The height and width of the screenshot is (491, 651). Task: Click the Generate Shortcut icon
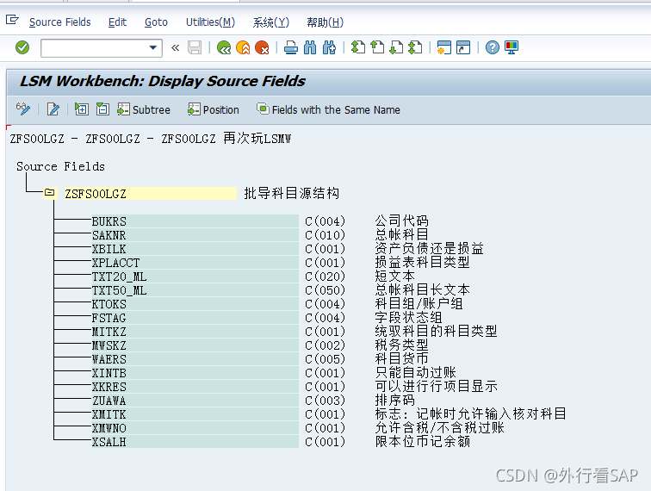(x=463, y=47)
